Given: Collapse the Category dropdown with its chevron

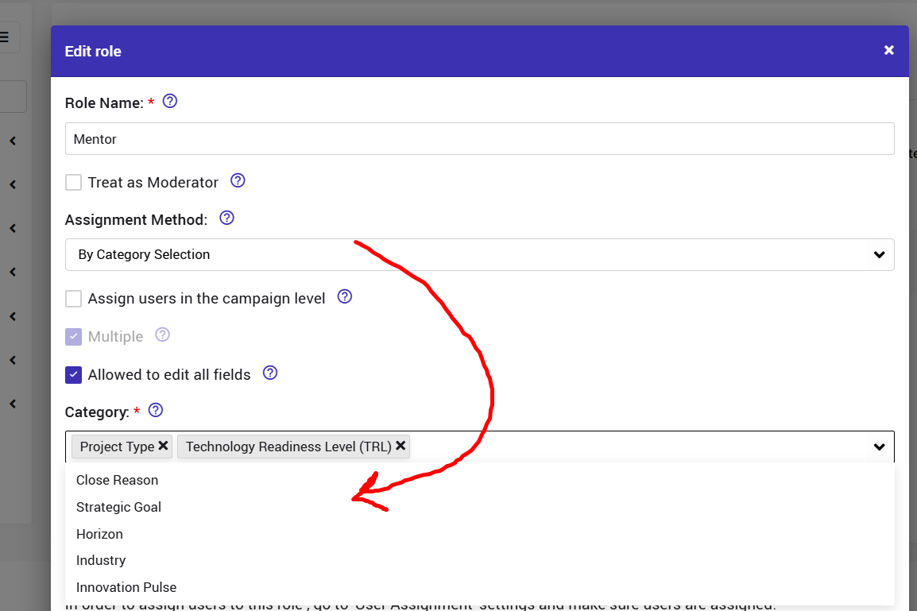Looking at the screenshot, I should [879, 447].
